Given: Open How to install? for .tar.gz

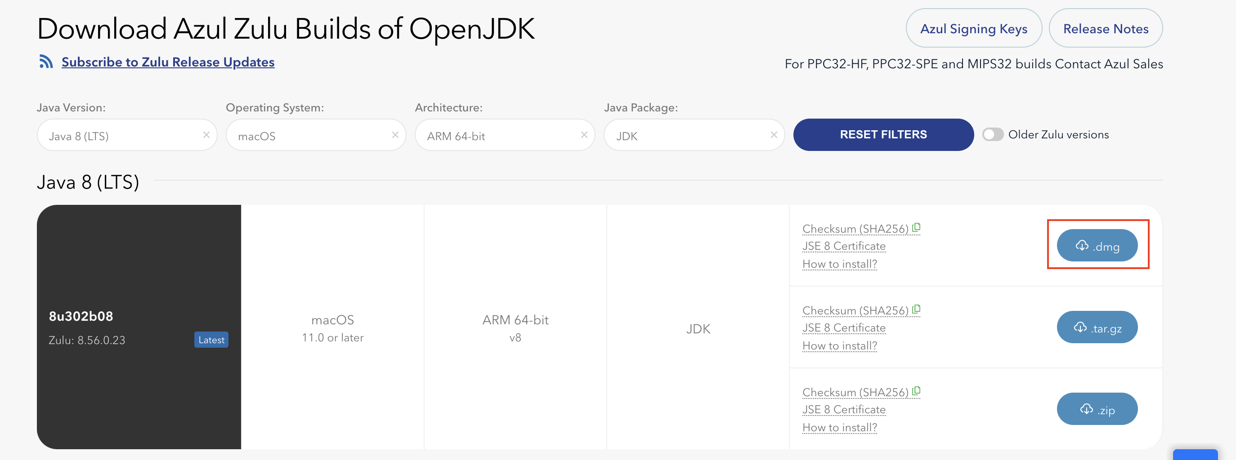Looking at the screenshot, I should (x=840, y=345).
